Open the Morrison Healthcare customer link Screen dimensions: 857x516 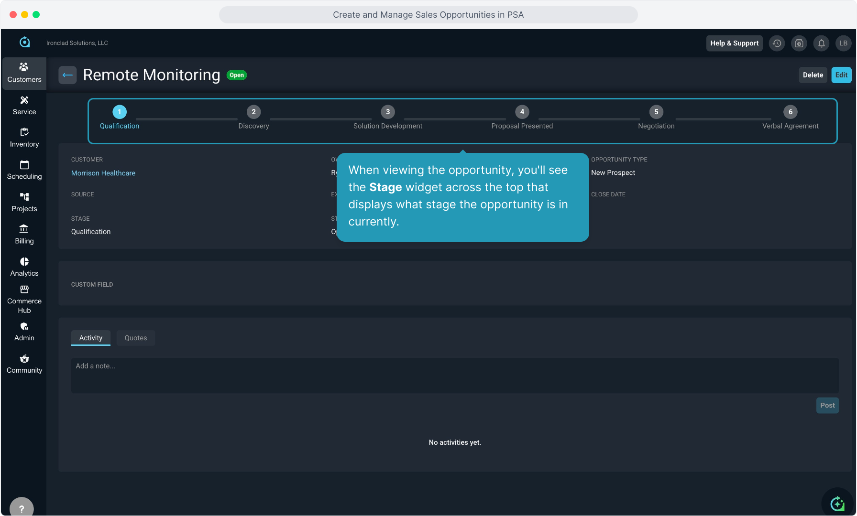tap(103, 173)
